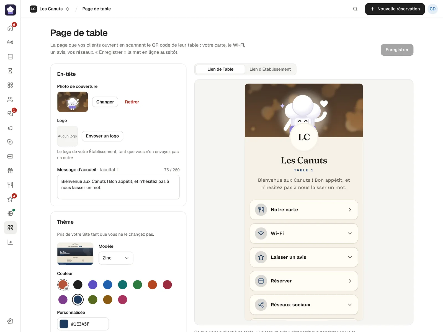Open the Les Canuts establishment switcher
This screenshot has height=332, width=443.
coord(50,9)
